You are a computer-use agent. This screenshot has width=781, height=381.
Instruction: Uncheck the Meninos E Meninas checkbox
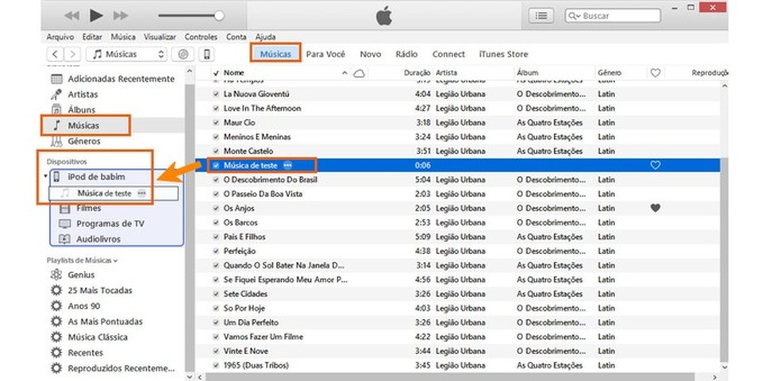216,137
